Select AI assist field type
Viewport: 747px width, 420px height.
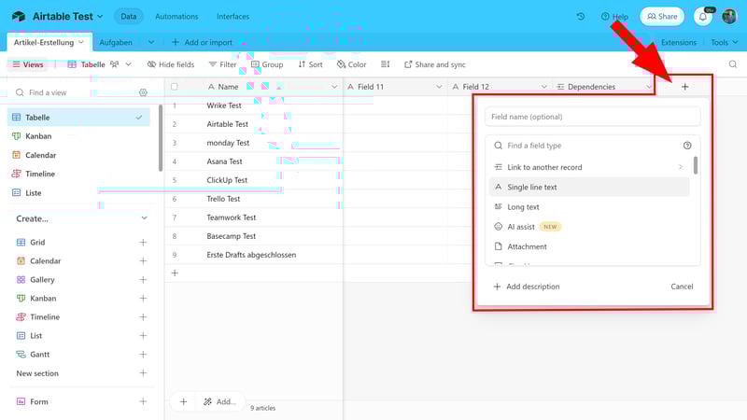589,227
